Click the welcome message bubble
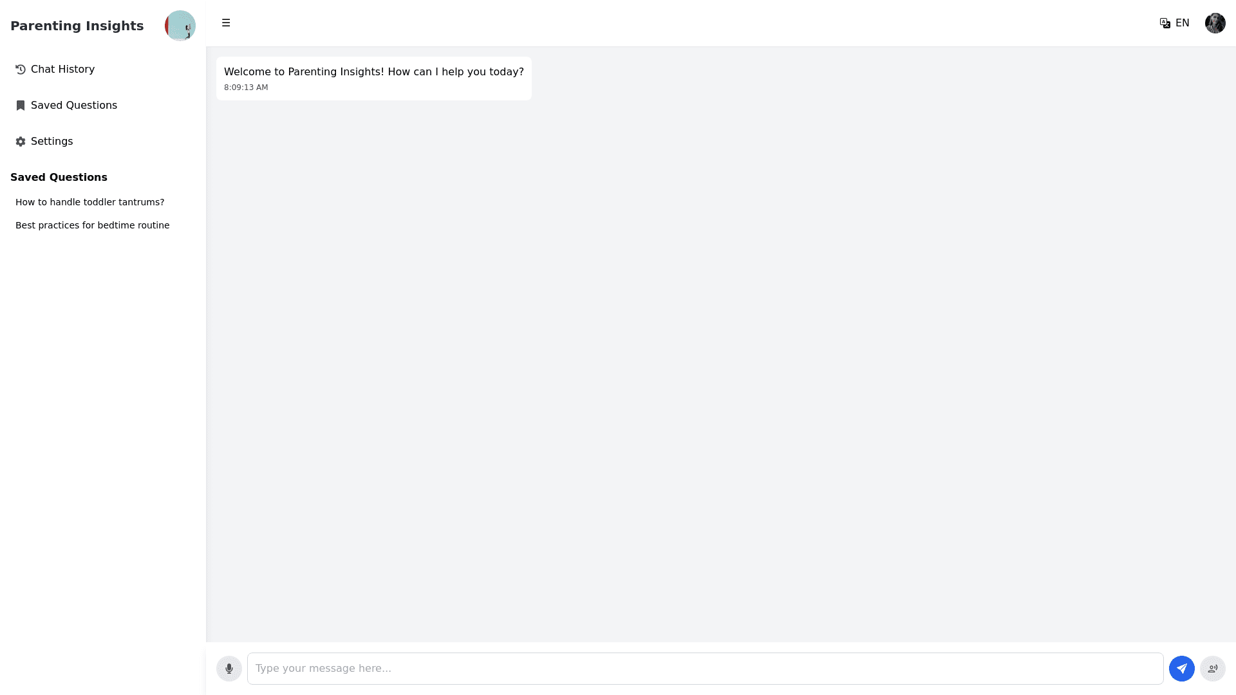1236x695 pixels. click(x=373, y=72)
